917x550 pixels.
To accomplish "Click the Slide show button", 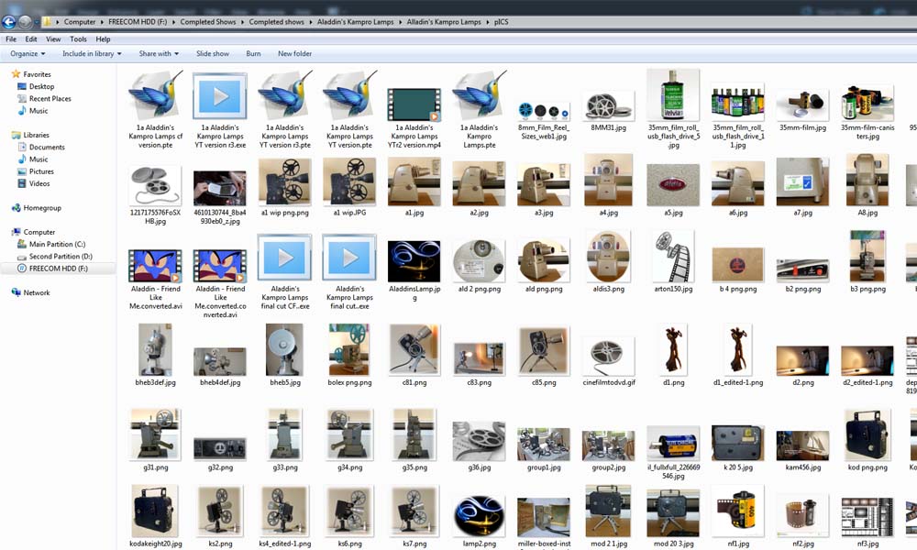I will coord(213,54).
